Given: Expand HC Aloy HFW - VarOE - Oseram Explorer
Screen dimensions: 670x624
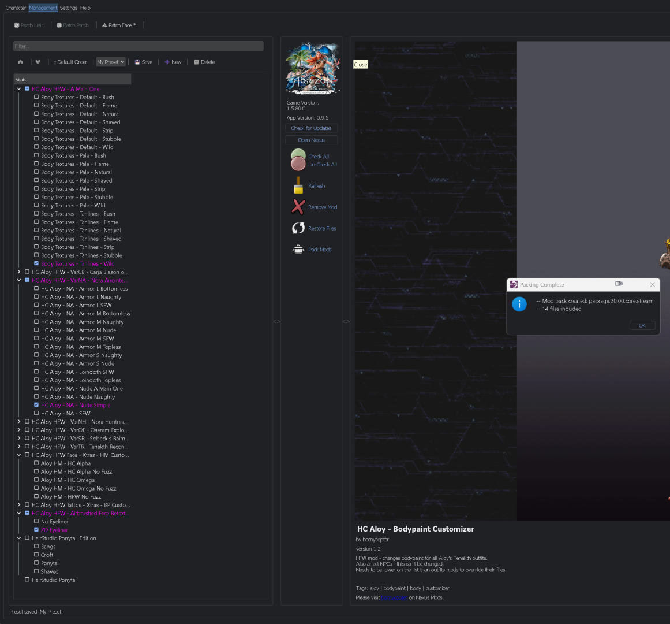Looking at the screenshot, I should click(19, 430).
